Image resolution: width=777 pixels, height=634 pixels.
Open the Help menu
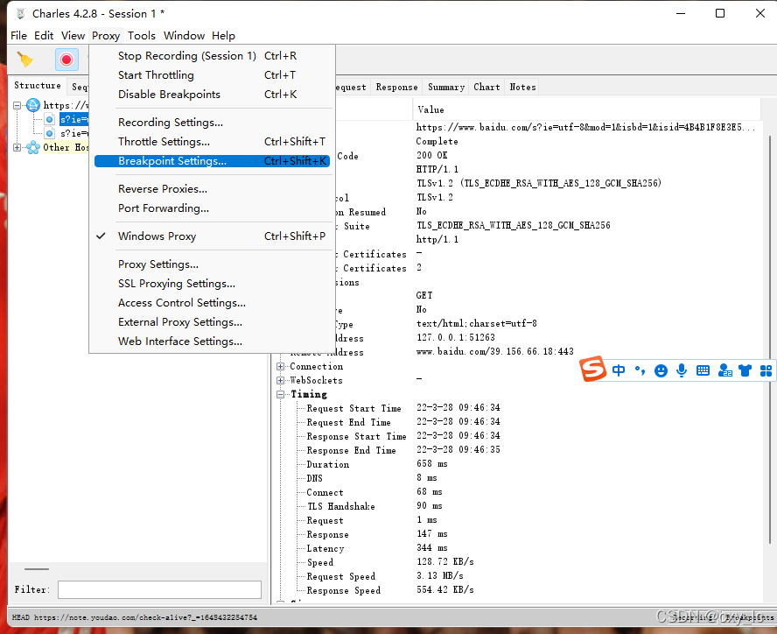[x=223, y=36]
